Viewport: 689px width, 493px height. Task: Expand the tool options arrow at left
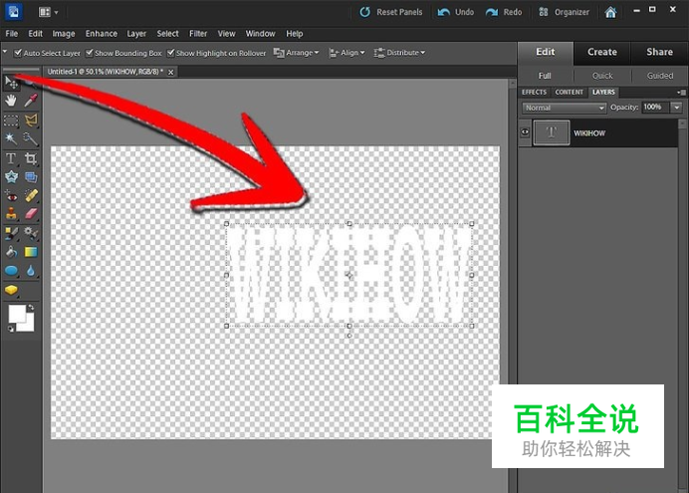point(5,52)
